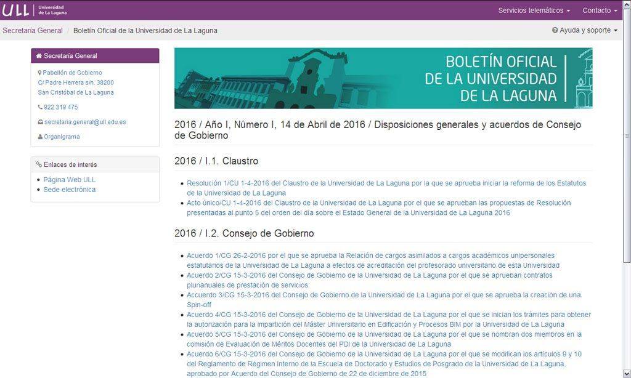Open the Página Web ULL link
631x378 pixels.
pyautogui.click(x=69, y=180)
